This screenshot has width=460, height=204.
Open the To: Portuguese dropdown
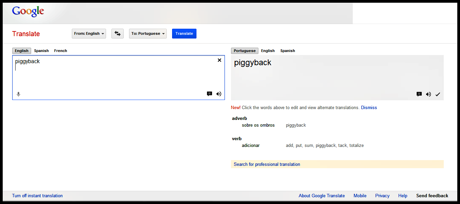click(148, 33)
